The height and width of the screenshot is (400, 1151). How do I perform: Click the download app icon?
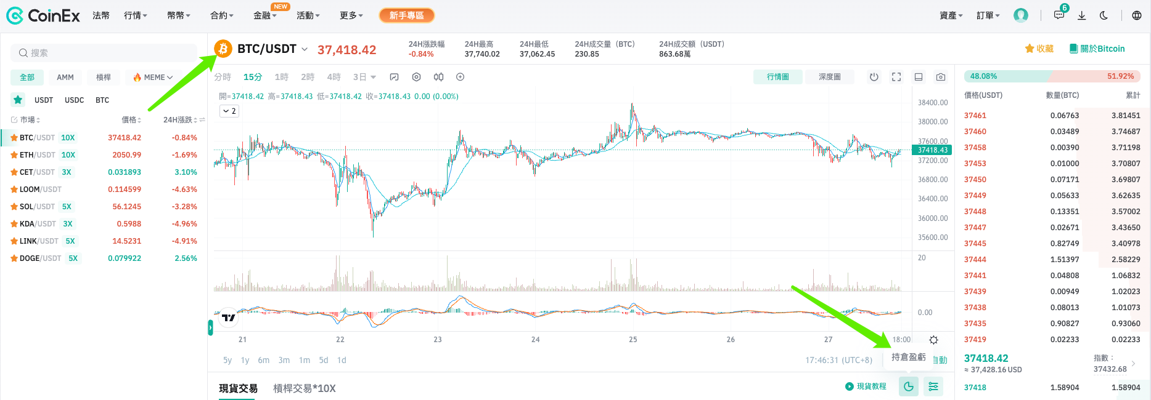click(1082, 15)
